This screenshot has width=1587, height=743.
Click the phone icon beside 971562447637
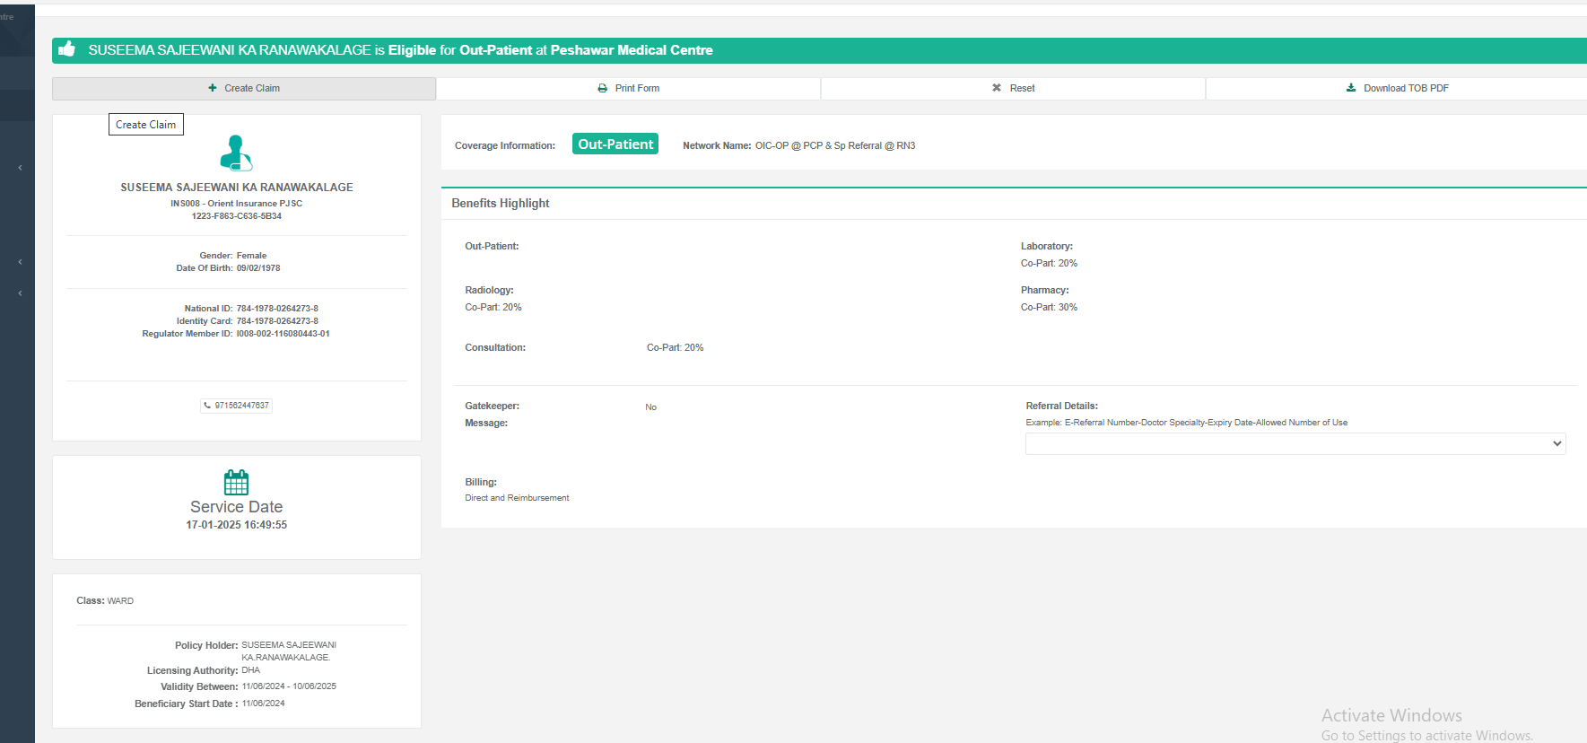[x=207, y=406]
